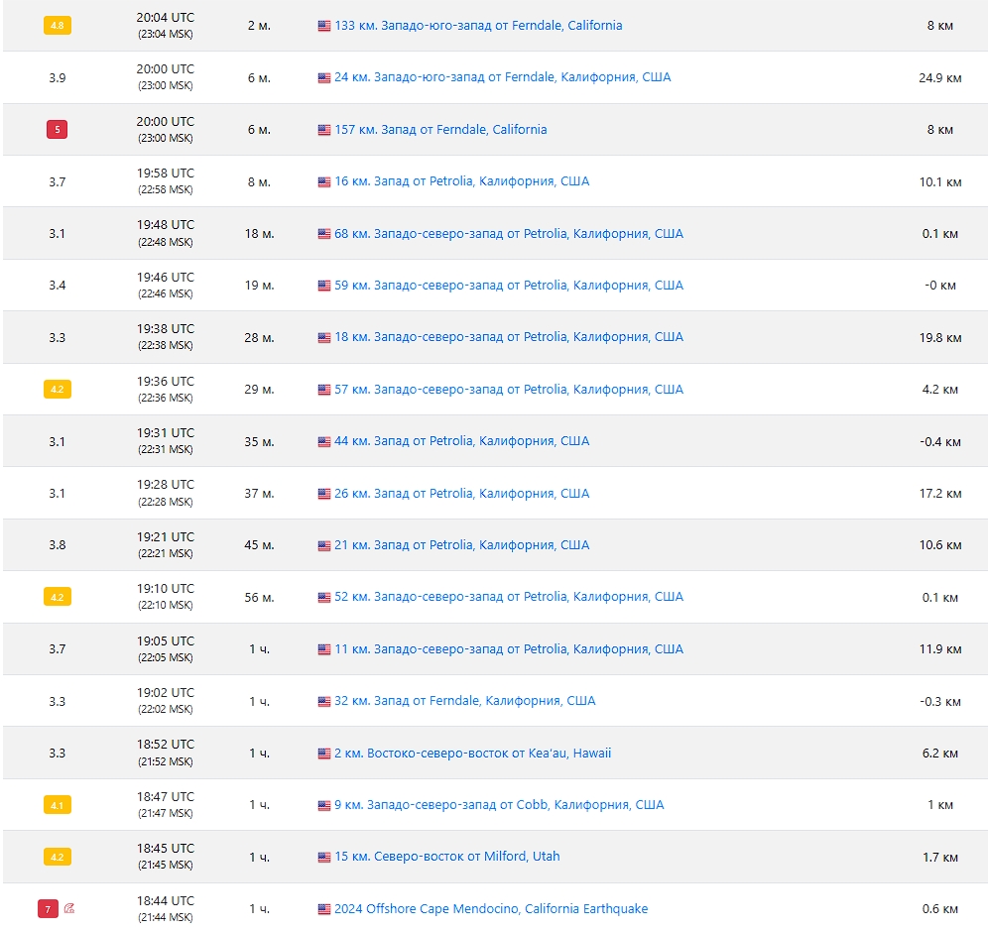Open 18 км Западо-северо-запад от Petrolia link

pyautogui.click(x=509, y=337)
